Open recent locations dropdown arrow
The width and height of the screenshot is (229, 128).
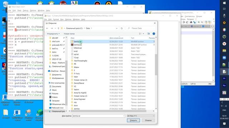click(x=55, y=28)
